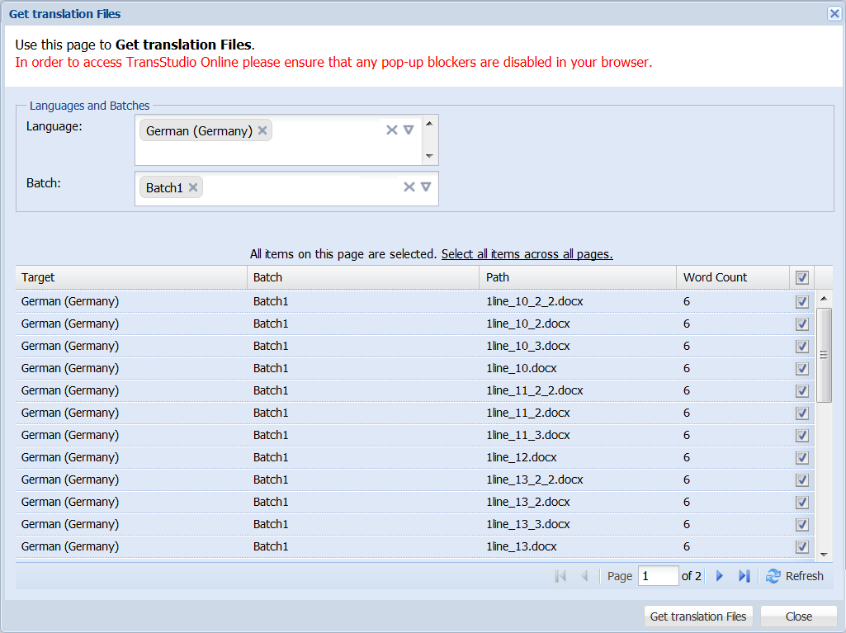Close the Get translation Files dialog via X

(834, 13)
